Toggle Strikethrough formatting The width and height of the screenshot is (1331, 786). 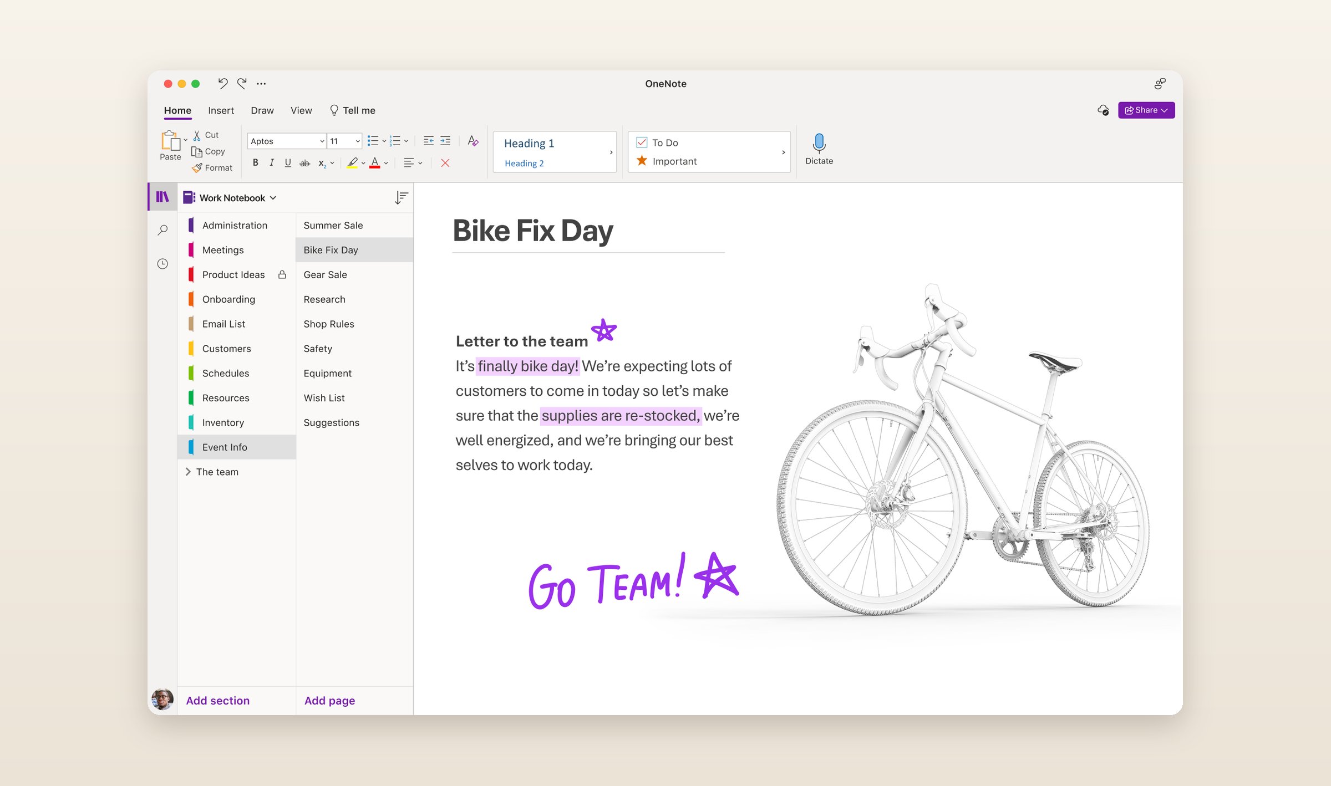pyautogui.click(x=304, y=163)
